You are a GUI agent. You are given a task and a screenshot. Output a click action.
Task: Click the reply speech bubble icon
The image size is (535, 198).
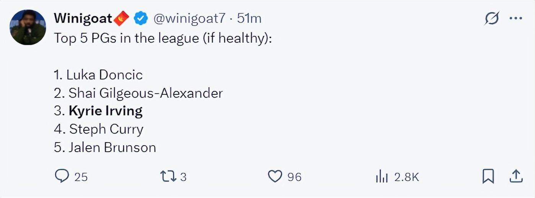click(x=62, y=176)
